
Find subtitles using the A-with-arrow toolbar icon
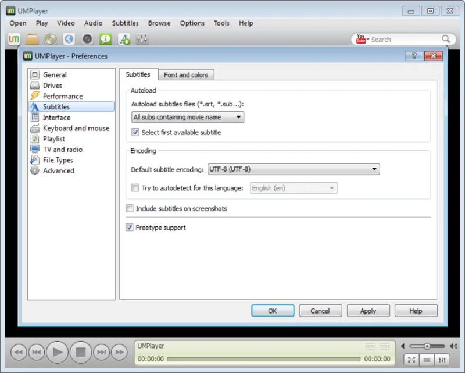click(x=124, y=39)
